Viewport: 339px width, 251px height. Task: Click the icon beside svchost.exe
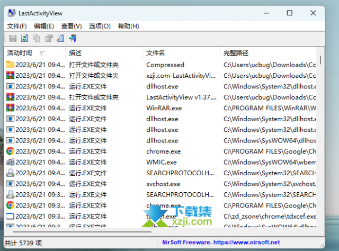[10, 184]
